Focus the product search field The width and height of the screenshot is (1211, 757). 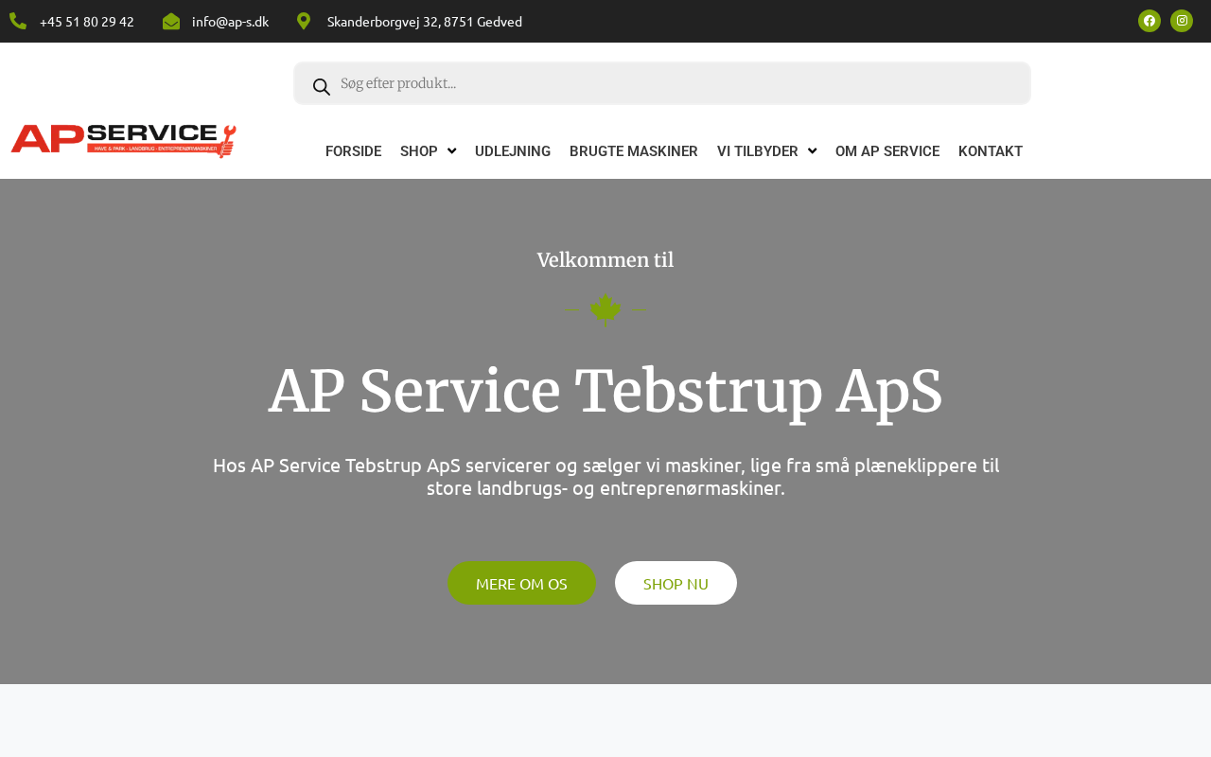pos(662,83)
